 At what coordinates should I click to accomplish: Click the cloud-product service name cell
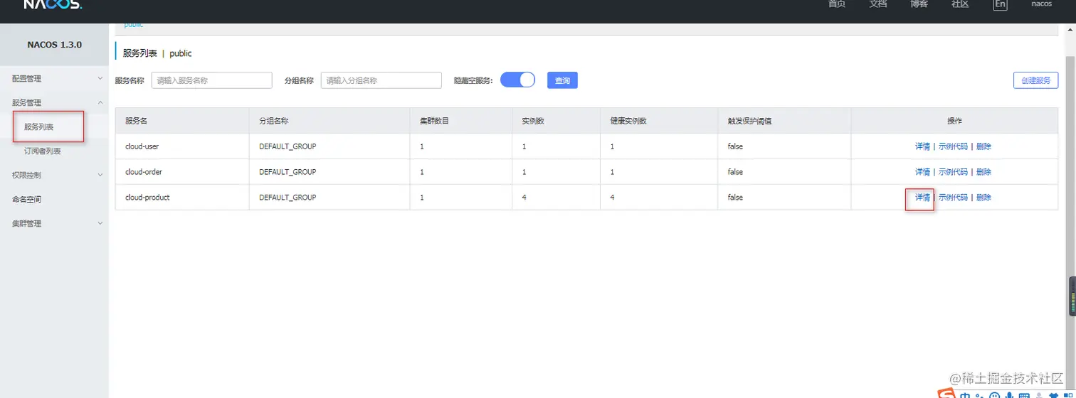182,198
